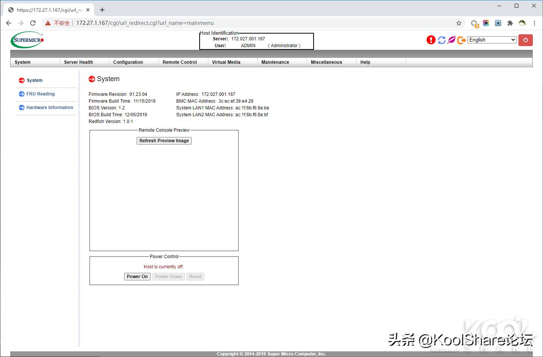Open the browser extensions puzzle icon

510,23
